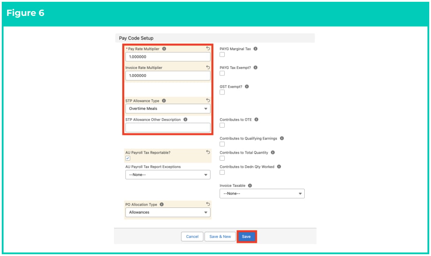This screenshot has width=431, height=256.
Task: Open the Invoice Taxable dropdown
Action: click(x=262, y=193)
